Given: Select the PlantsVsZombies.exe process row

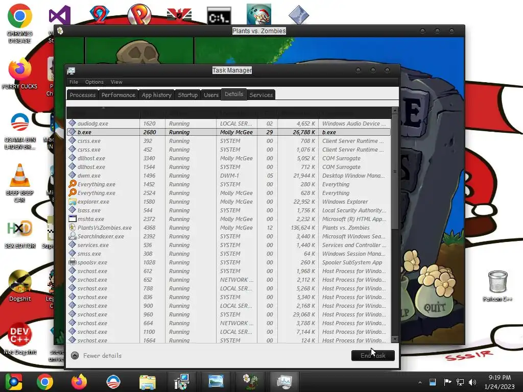Looking at the screenshot, I should pos(228,228).
